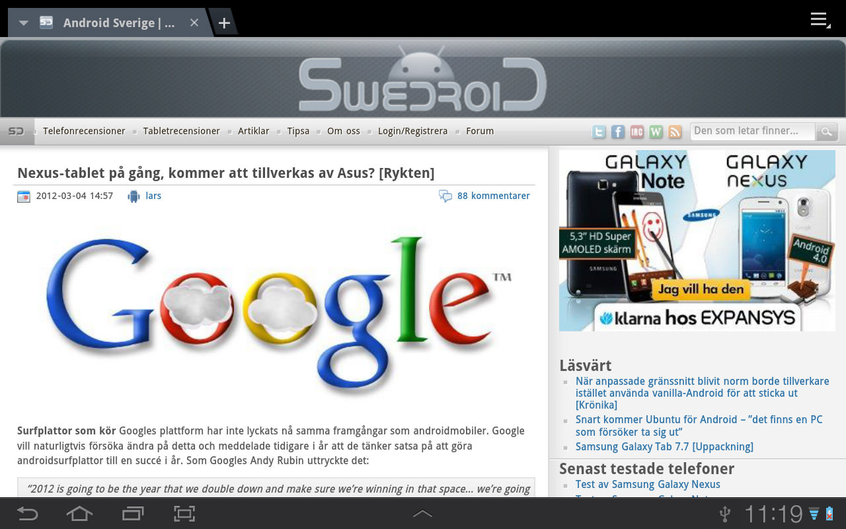Click the SD home icon in navbar
This screenshot has width=846, height=529.
17,131
